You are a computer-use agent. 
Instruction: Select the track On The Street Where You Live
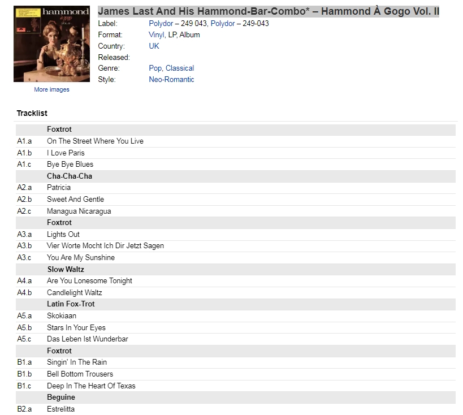pos(95,141)
